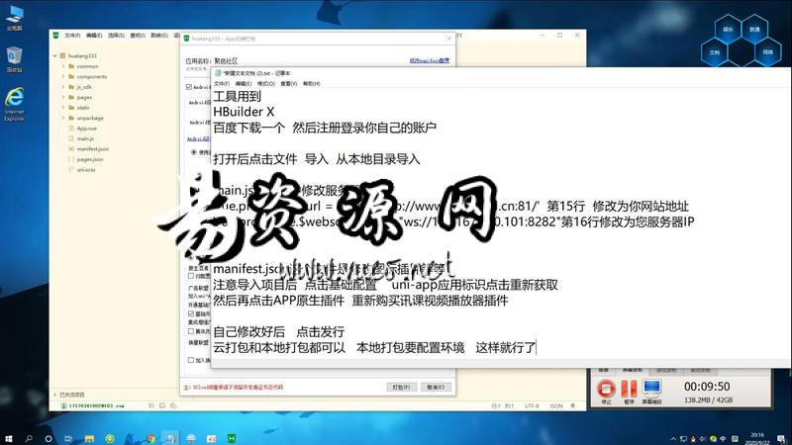Click the WeChat tray icon
Screen dimensions: 792x445
click(x=713, y=439)
